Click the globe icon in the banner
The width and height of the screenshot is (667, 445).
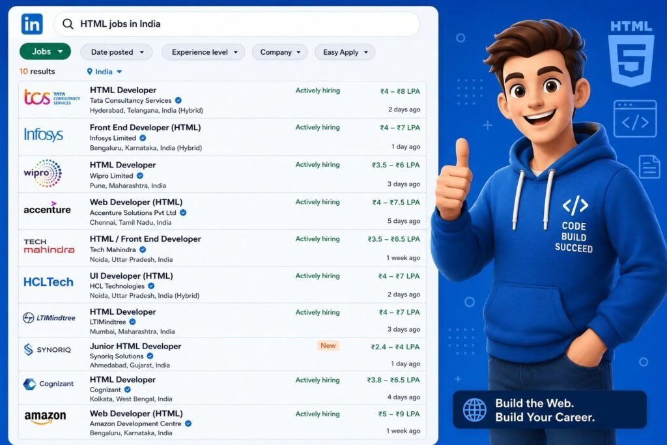475,410
